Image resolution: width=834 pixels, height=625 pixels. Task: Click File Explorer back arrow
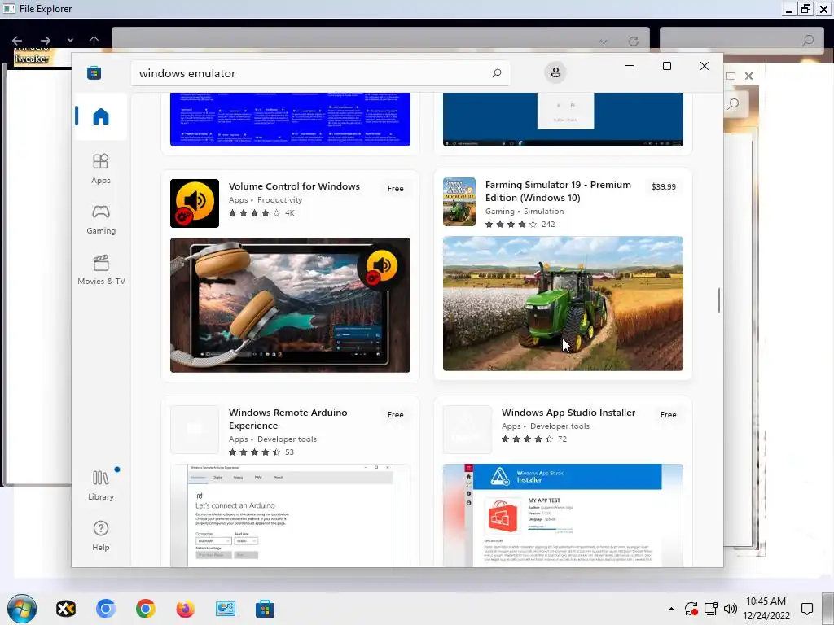[17, 41]
